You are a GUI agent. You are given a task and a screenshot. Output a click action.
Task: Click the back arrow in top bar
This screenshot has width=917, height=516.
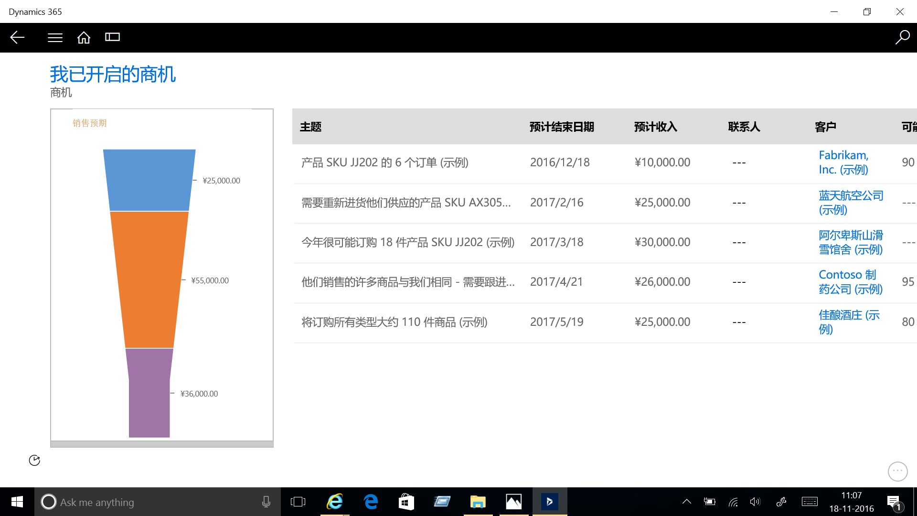coord(17,37)
